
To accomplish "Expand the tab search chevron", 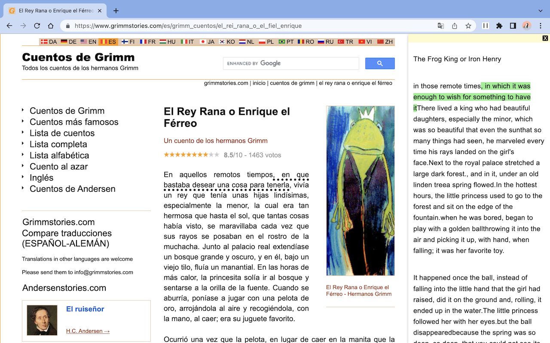I will point(541,11).
